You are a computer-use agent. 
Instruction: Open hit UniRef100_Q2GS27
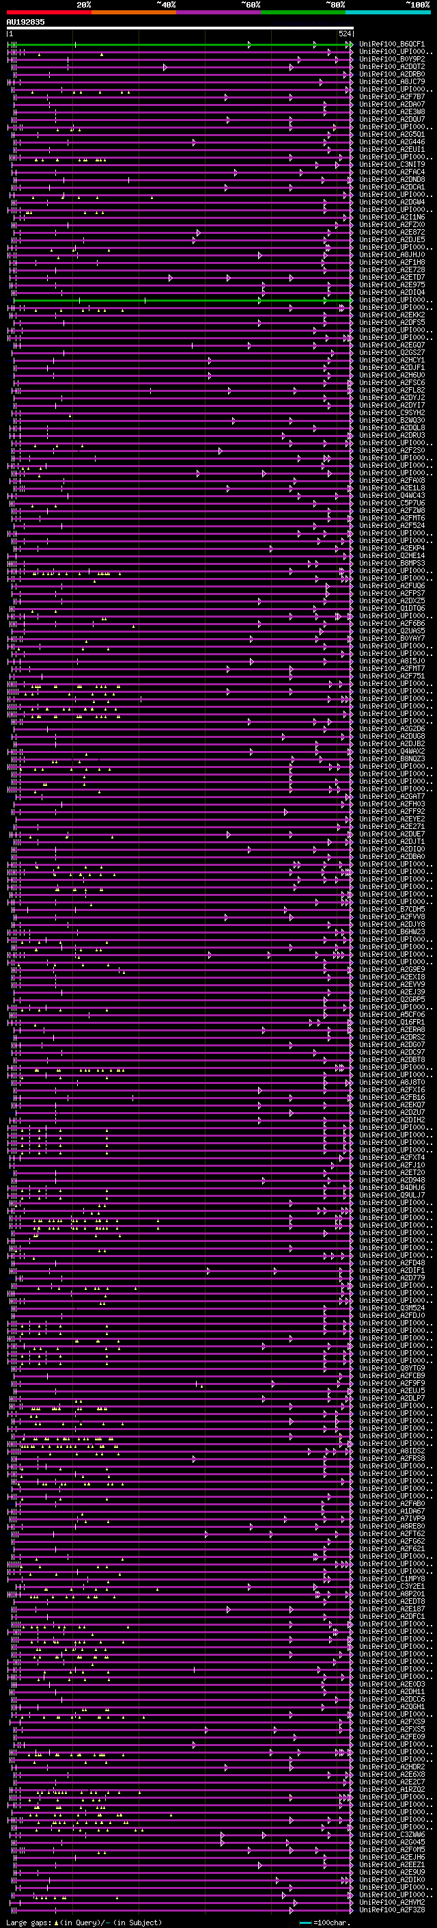(391, 352)
